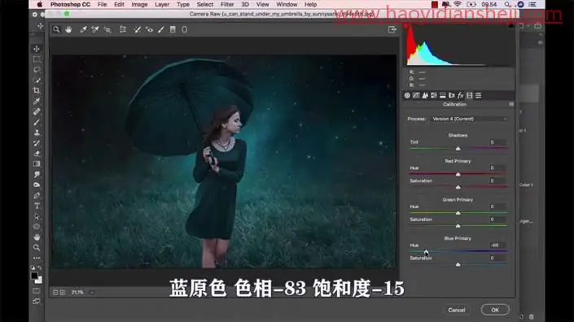
Task: Open the Tone Curve panel tab icon
Action: click(x=416, y=95)
